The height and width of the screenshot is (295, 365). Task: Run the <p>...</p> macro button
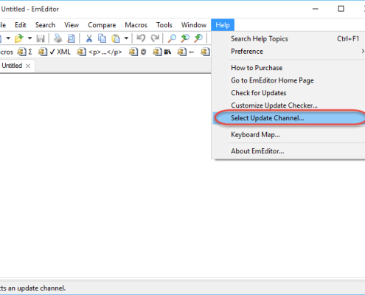point(100,52)
